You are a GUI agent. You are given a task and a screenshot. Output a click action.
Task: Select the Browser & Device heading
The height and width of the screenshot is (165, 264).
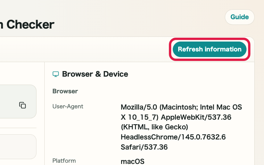tap(95, 74)
